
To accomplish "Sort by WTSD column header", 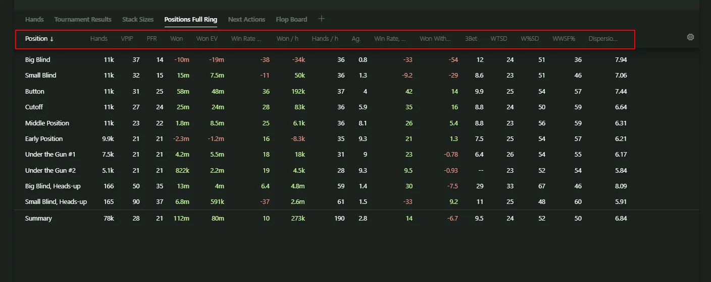I will [498, 39].
